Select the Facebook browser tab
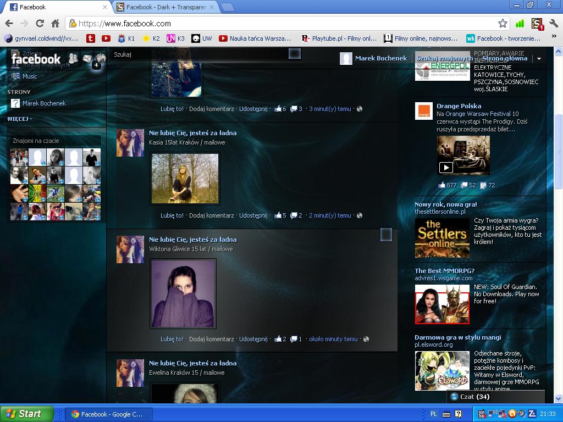 coord(57,7)
